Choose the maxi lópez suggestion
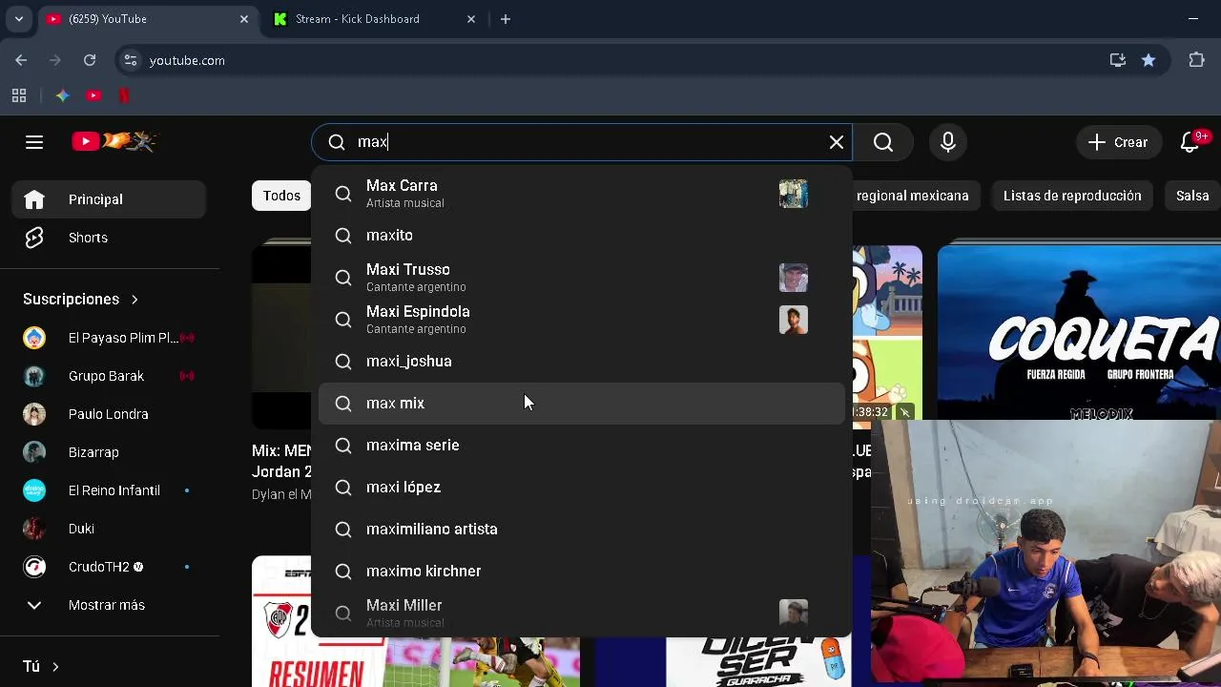The image size is (1221, 687). (581, 487)
